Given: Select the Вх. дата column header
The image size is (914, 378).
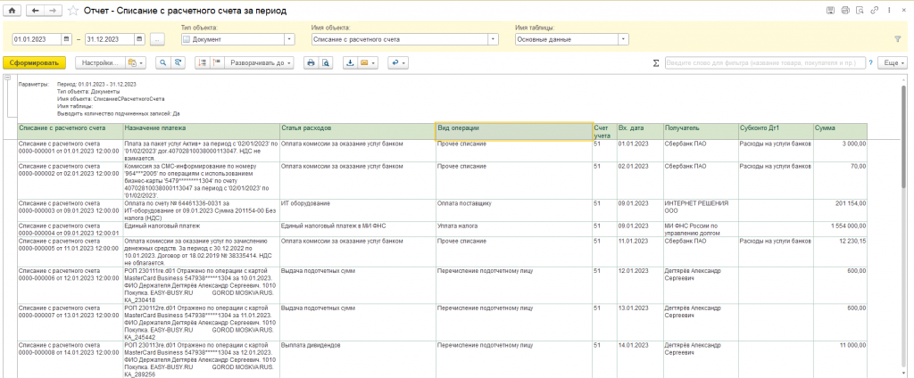Looking at the screenshot, I should click(640, 132).
